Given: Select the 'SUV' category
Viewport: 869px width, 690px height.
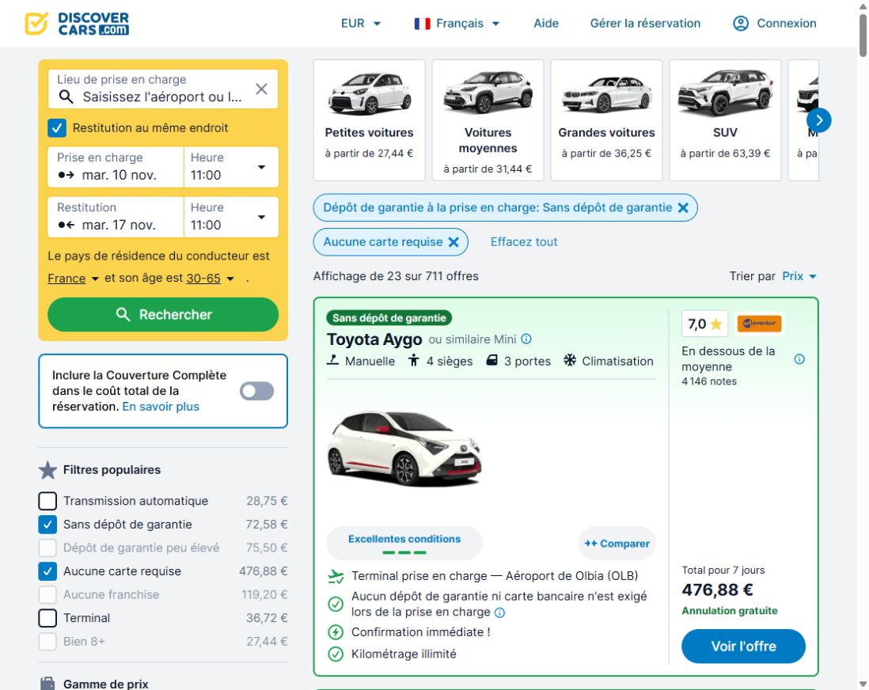Looking at the screenshot, I should 725,120.
